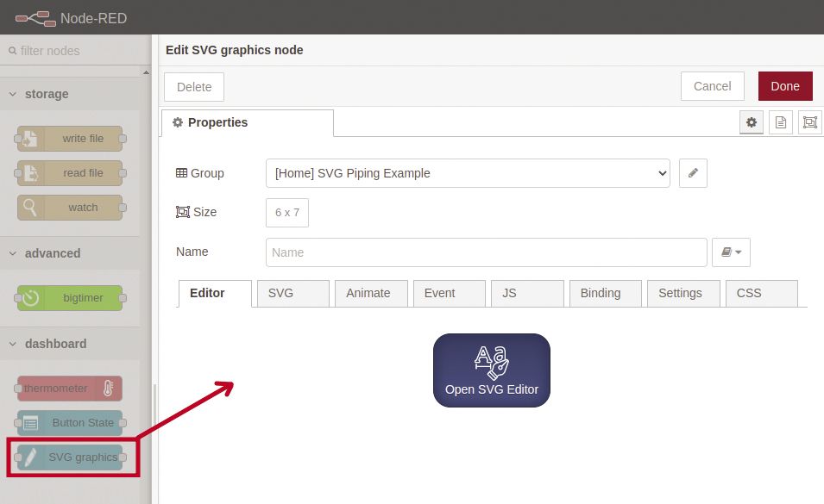Image resolution: width=824 pixels, height=504 pixels.
Task: Open the Group dropdown
Action: pyautogui.click(x=468, y=173)
